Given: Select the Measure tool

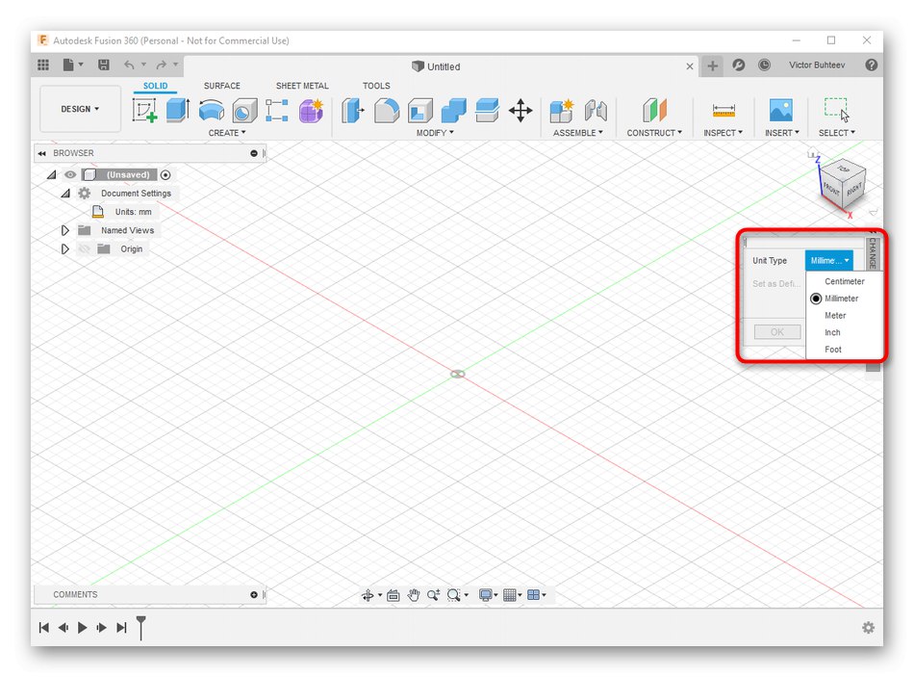Looking at the screenshot, I should click(x=724, y=111).
